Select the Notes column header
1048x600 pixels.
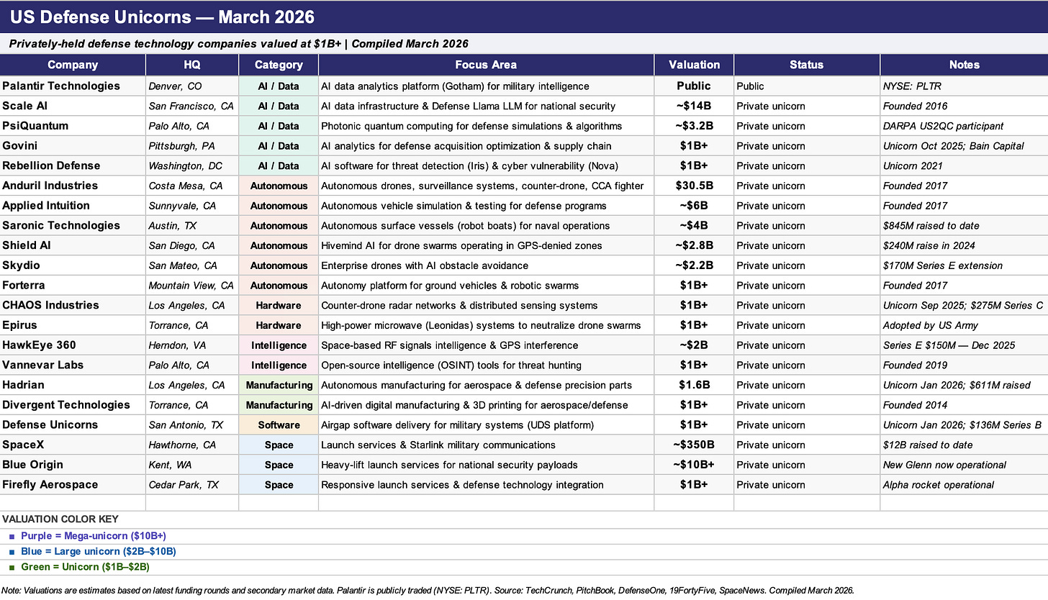pos(964,65)
